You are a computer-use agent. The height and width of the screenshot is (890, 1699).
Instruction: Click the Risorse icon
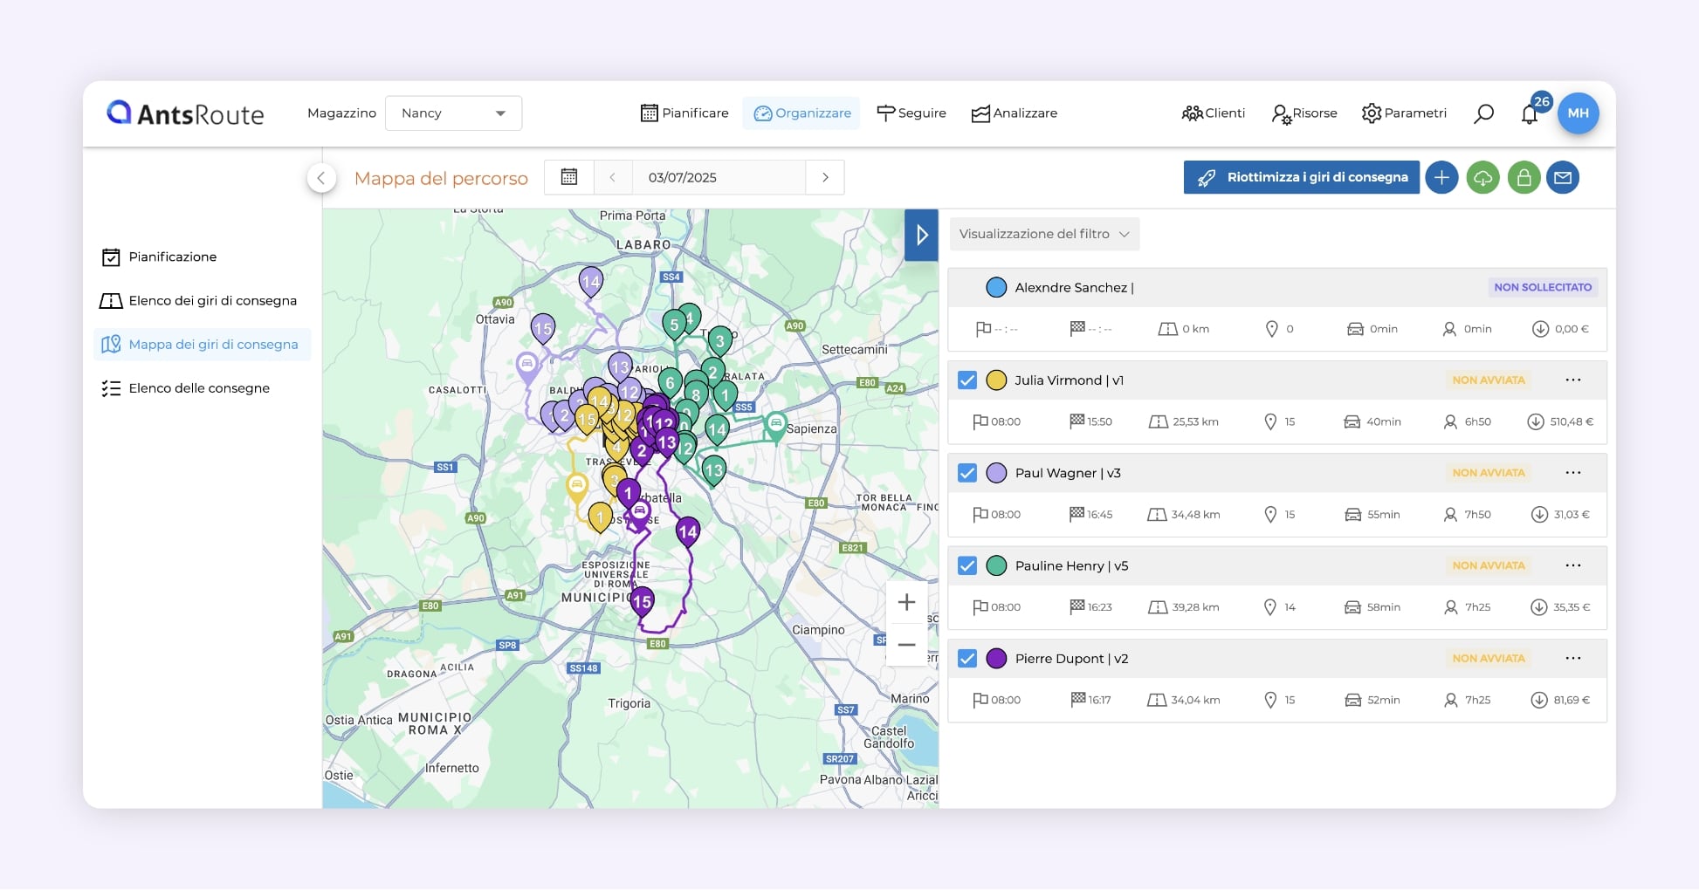[x=1280, y=113]
